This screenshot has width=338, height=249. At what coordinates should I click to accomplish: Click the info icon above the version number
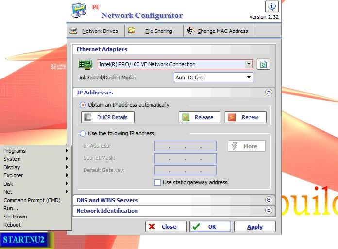click(x=271, y=7)
